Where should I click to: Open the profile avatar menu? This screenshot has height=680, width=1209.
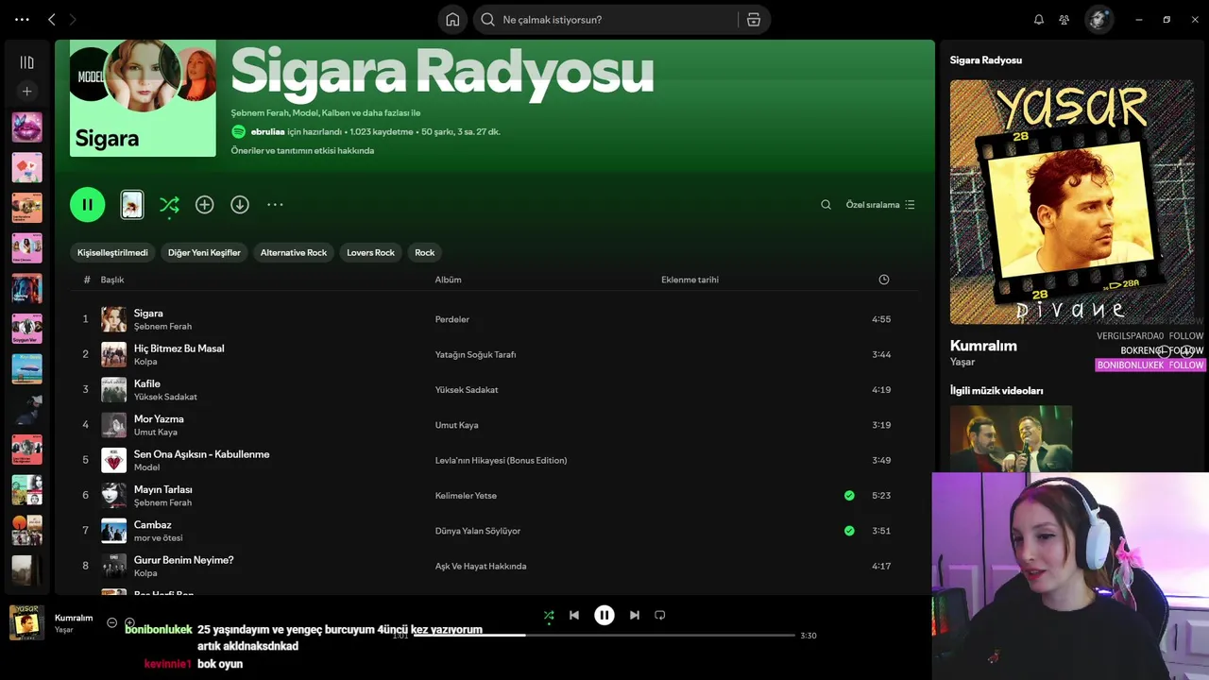click(x=1098, y=20)
